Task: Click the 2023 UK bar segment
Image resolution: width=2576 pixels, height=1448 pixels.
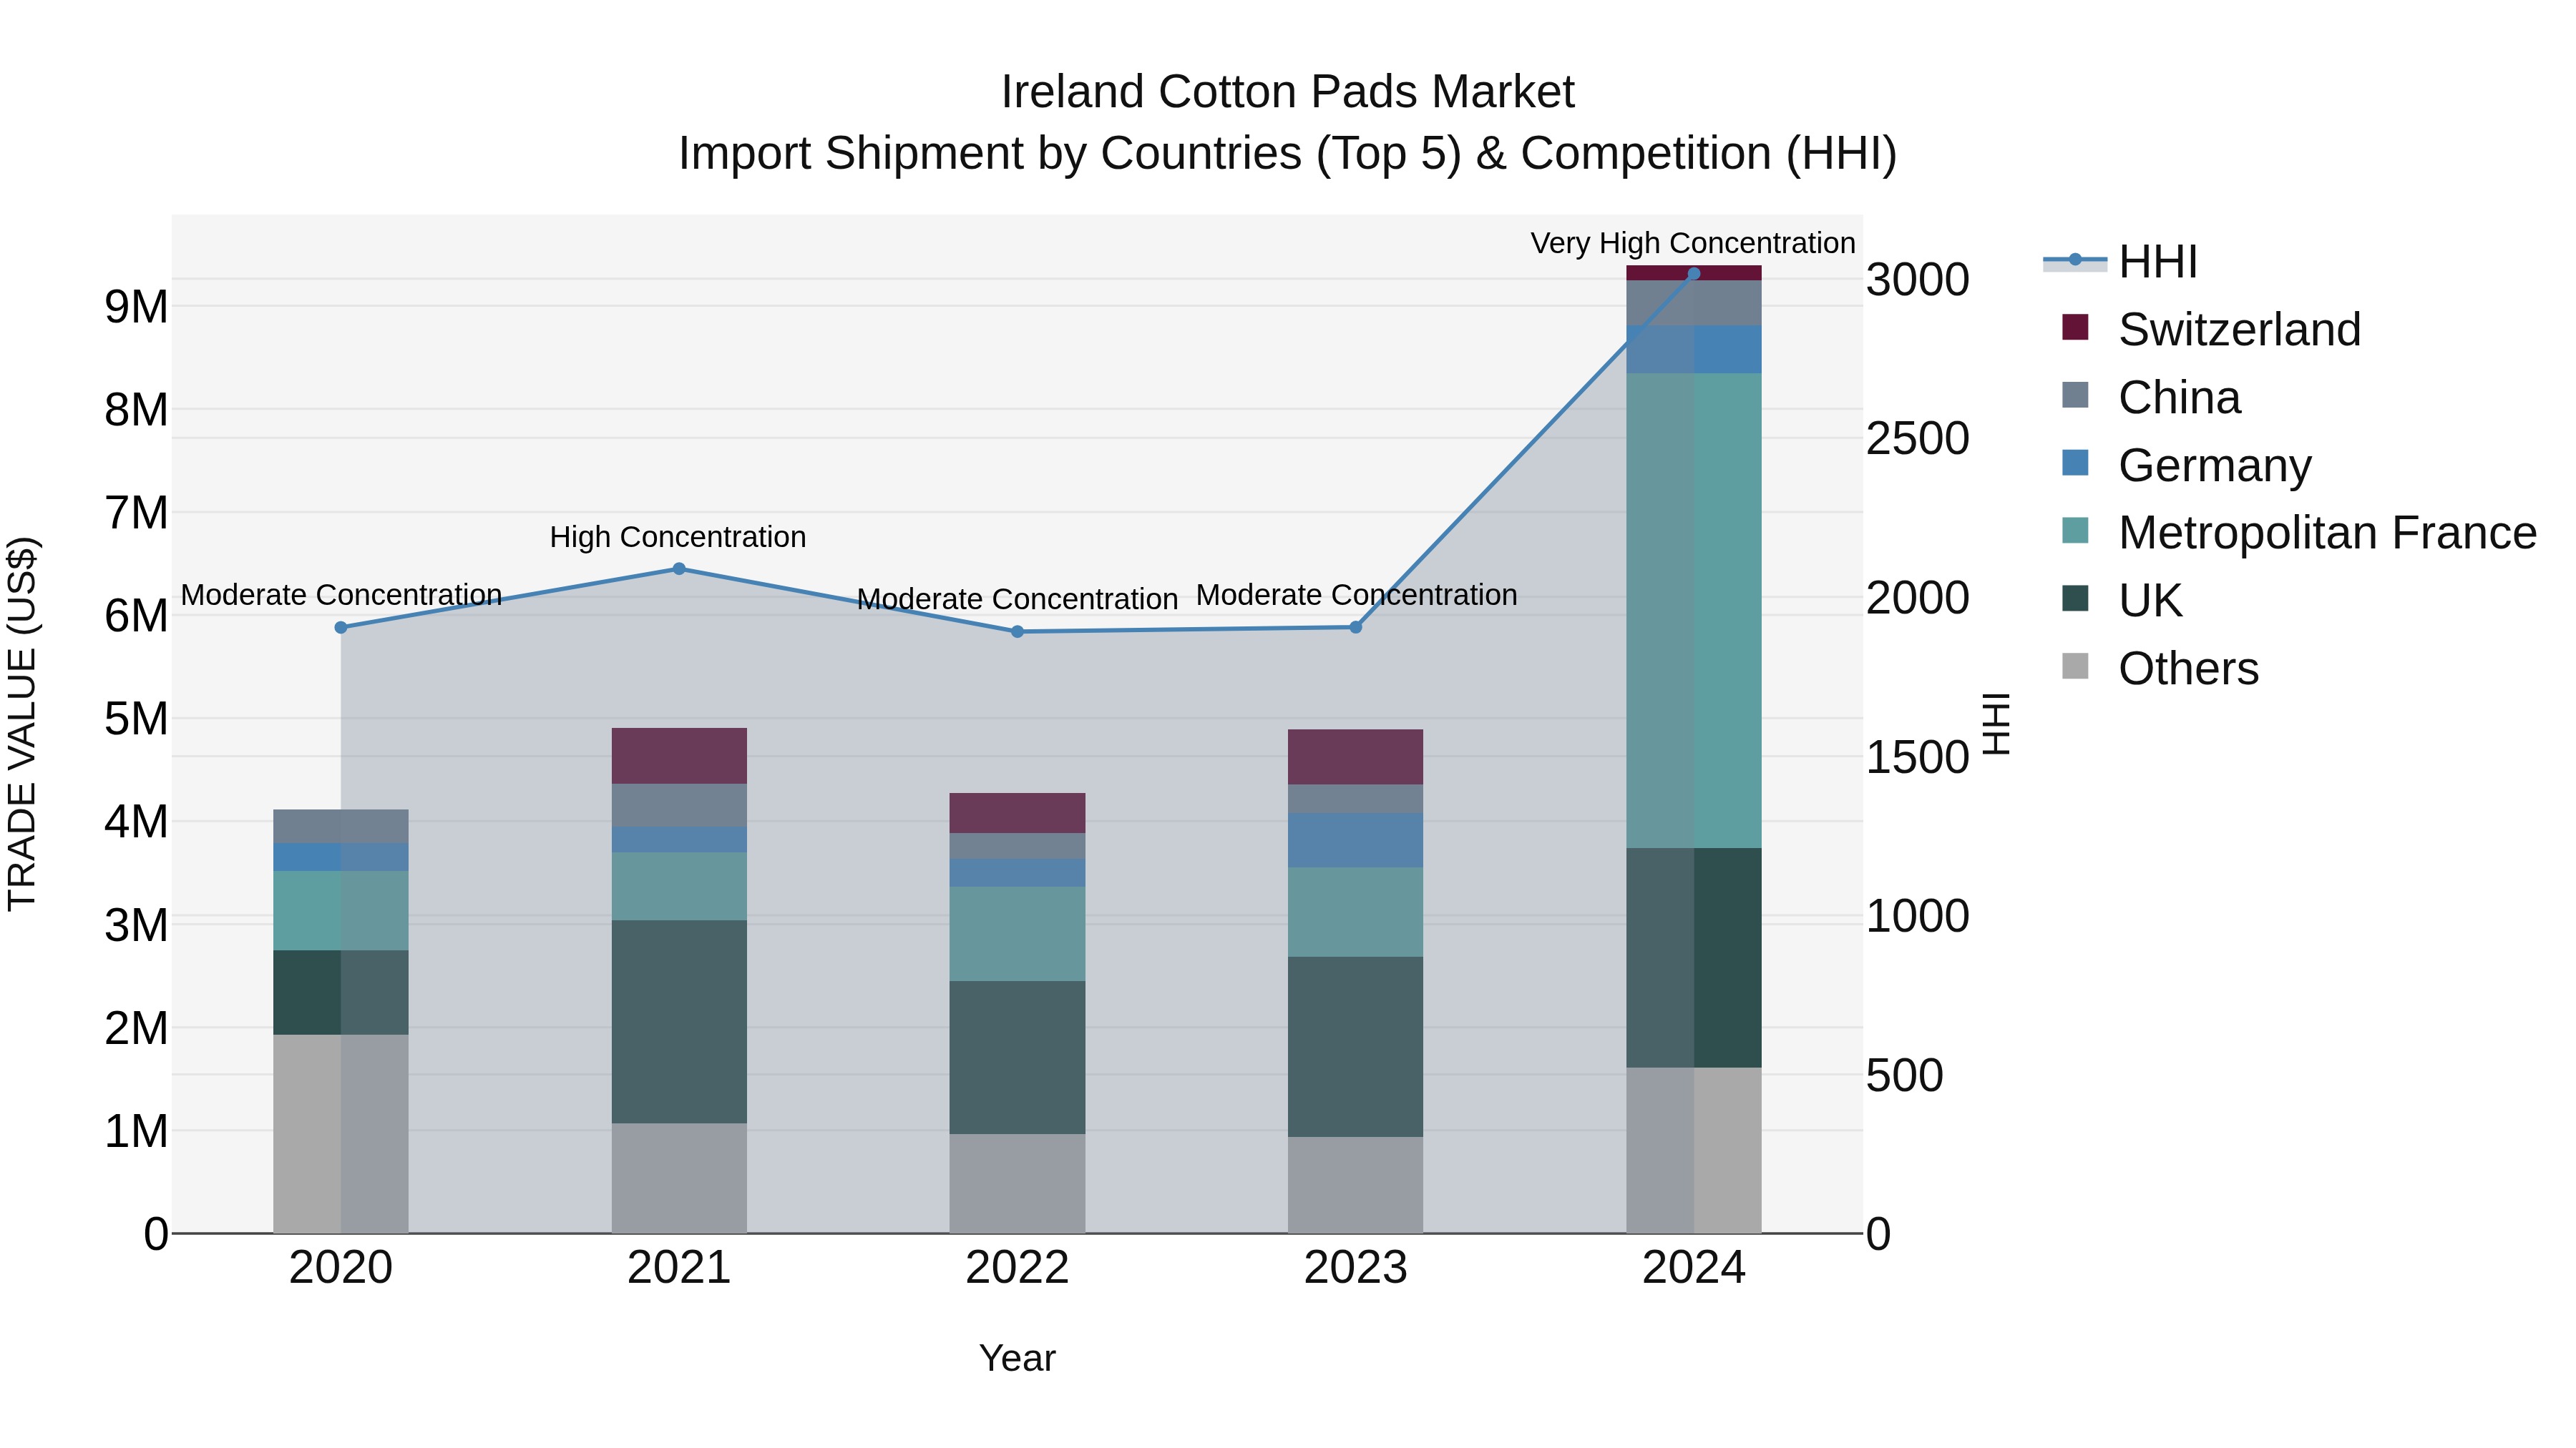Action: (x=1356, y=1048)
